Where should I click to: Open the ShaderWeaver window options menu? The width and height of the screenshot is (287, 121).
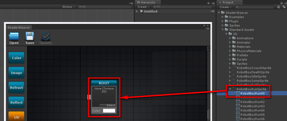coord(207,29)
